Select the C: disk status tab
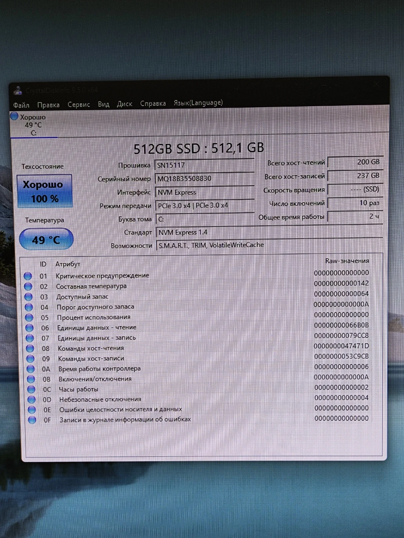 click(x=33, y=125)
